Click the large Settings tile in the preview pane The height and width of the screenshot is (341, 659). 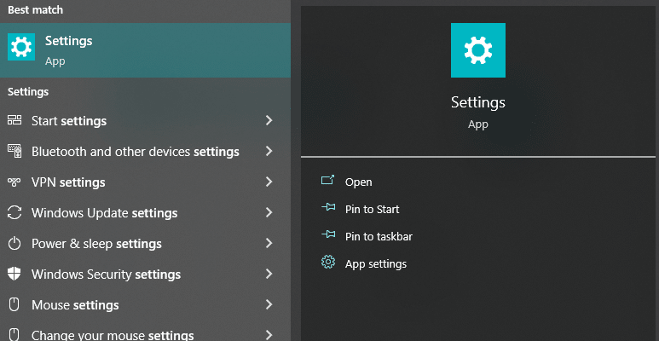click(x=478, y=50)
